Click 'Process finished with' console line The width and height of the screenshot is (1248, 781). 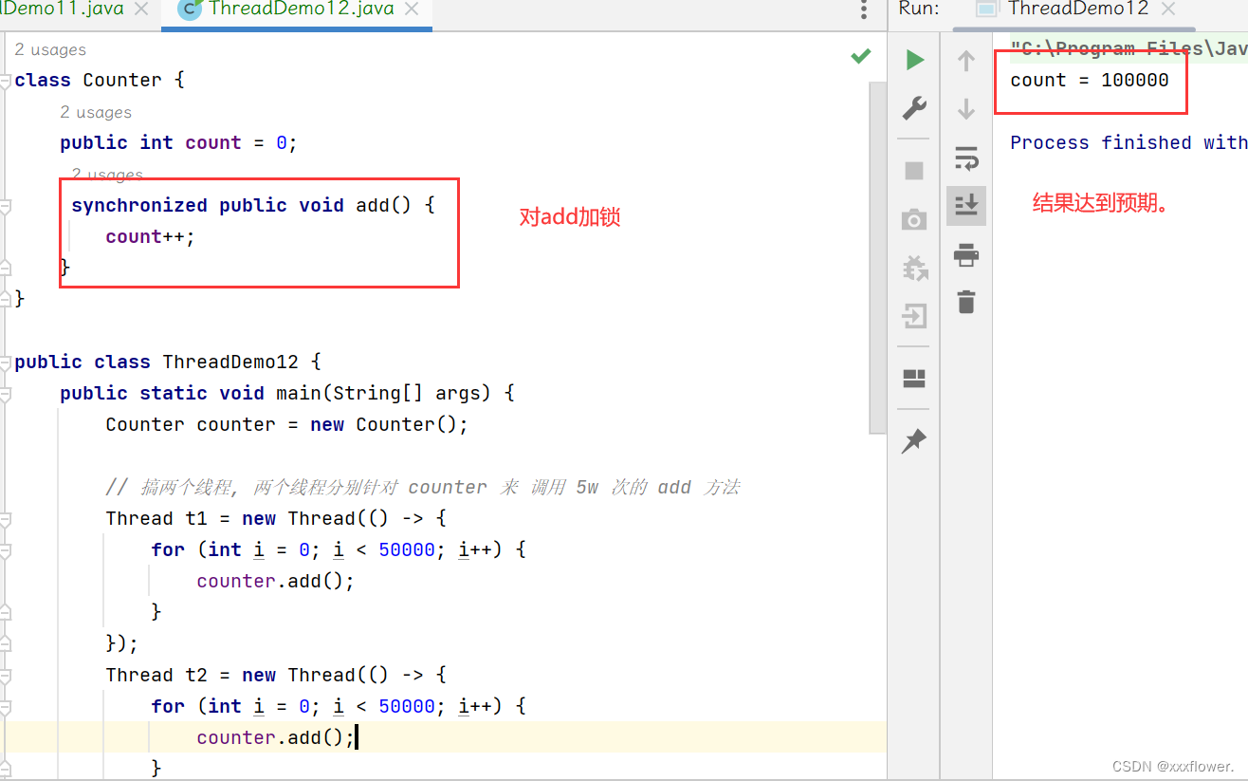point(1129,143)
